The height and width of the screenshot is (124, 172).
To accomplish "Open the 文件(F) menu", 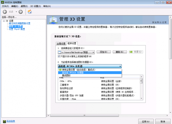I will pyautogui.click(x=5, y=6).
